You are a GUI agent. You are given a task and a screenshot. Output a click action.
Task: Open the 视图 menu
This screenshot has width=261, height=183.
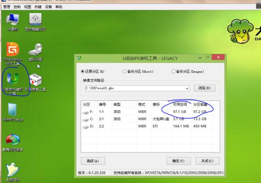(28, 7)
